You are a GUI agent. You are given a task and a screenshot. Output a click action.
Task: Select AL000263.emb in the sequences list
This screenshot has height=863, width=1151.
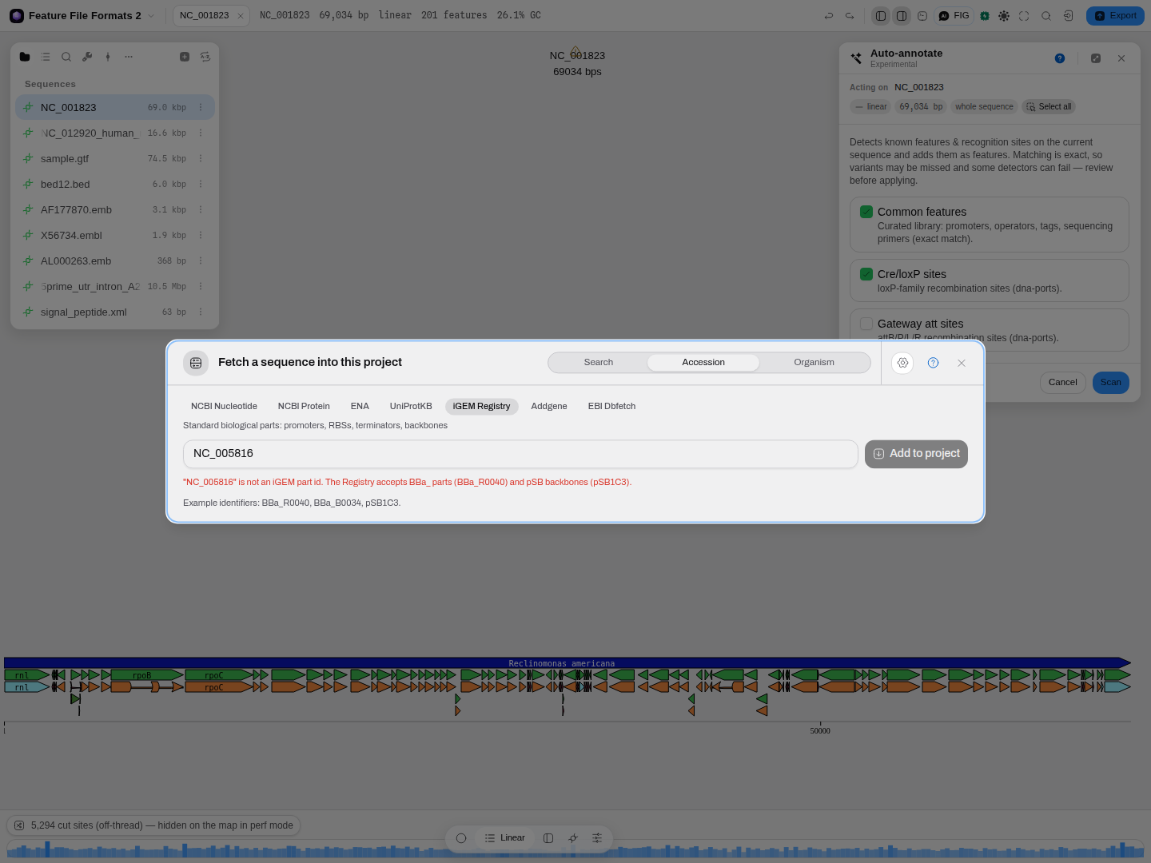(115, 260)
